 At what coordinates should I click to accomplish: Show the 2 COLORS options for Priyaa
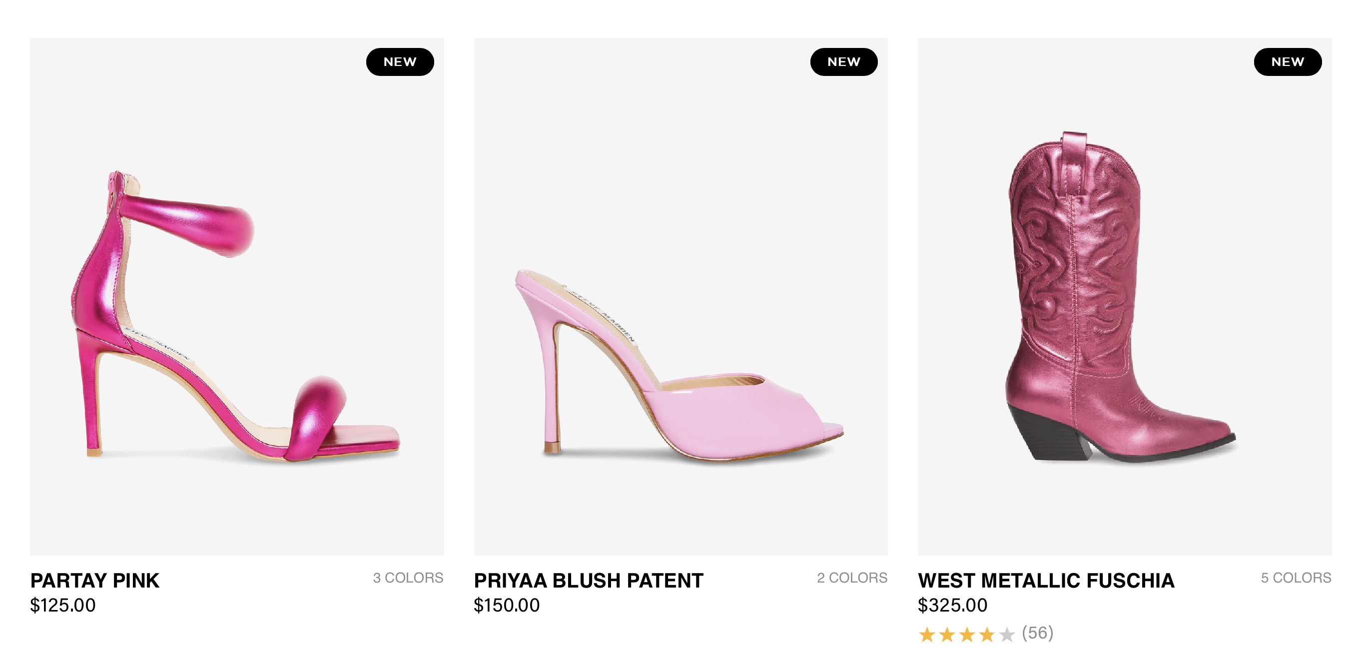point(851,578)
